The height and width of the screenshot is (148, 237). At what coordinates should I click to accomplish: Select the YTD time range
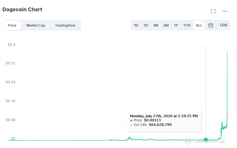pos(187,25)
